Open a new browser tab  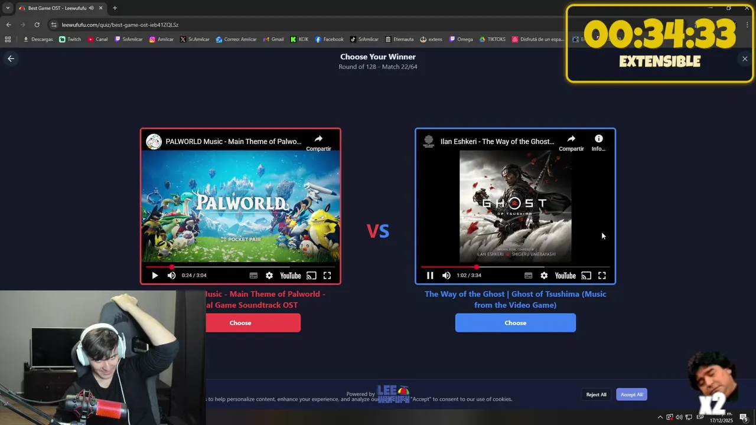pyautogui.click(x=115, y=8)
